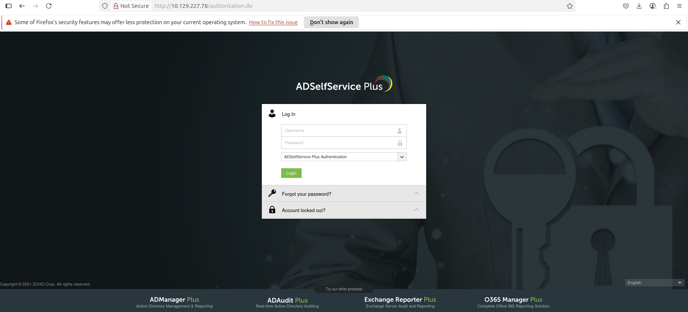
Task: Click the Not Secure lock indicator
Action: (131, 6)
